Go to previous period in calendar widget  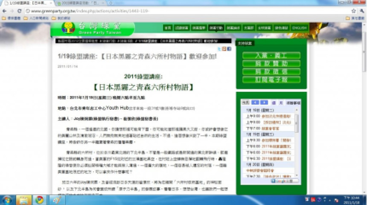255,103
